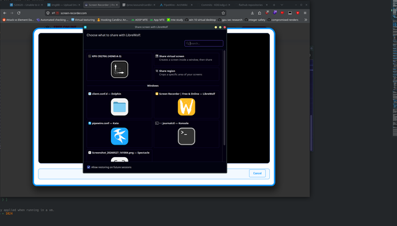The image size is (397, 226).
Task: Bookmark this page with star icon
Action: (x=223, y=13)
